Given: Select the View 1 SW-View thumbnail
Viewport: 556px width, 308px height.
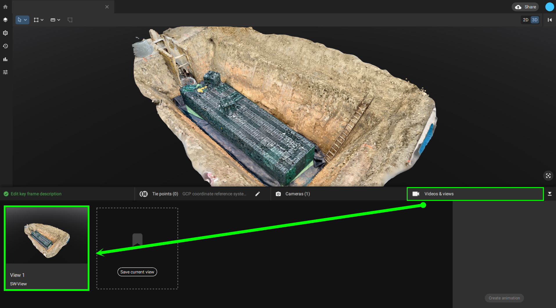Looking at the screenshot, I should coord(46,248).
